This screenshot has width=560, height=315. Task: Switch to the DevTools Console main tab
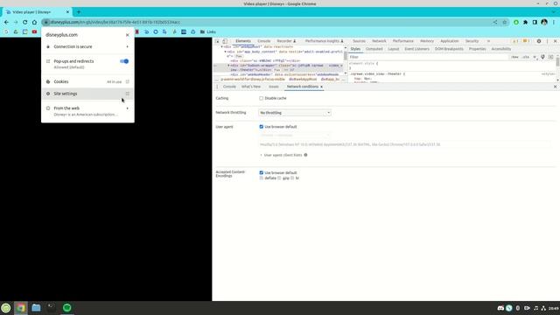[264, 41]
